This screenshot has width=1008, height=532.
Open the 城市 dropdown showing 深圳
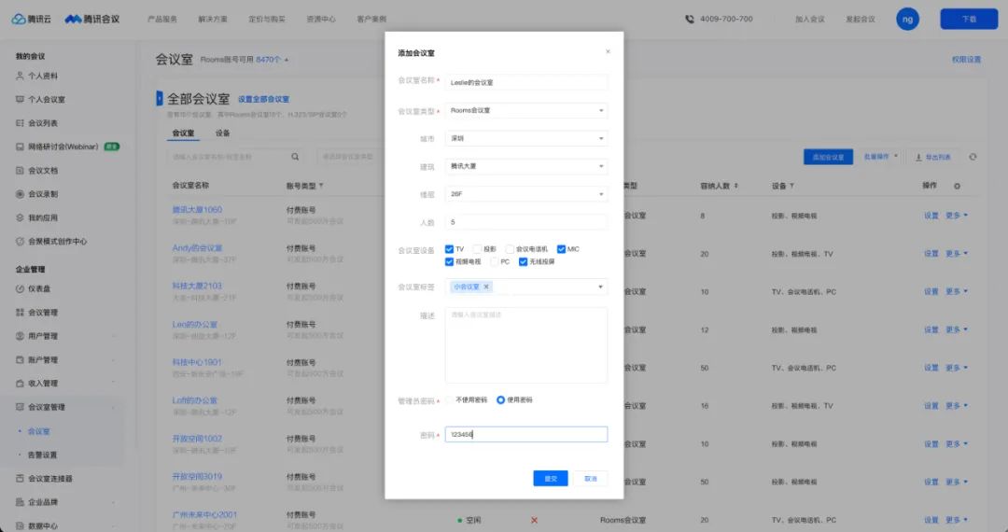pyautogui.click(x=525, y=138)
